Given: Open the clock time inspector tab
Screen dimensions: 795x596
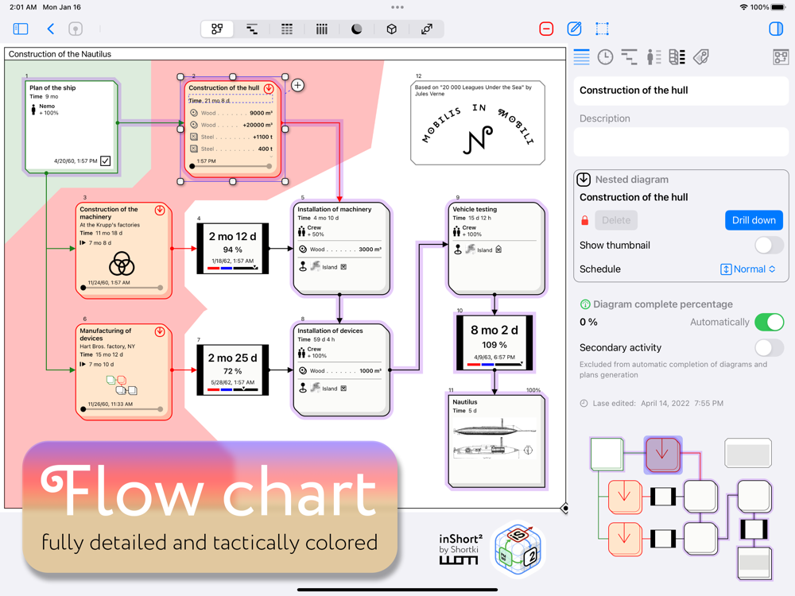Looking at the screenshot, I should [x=605, y=56].
